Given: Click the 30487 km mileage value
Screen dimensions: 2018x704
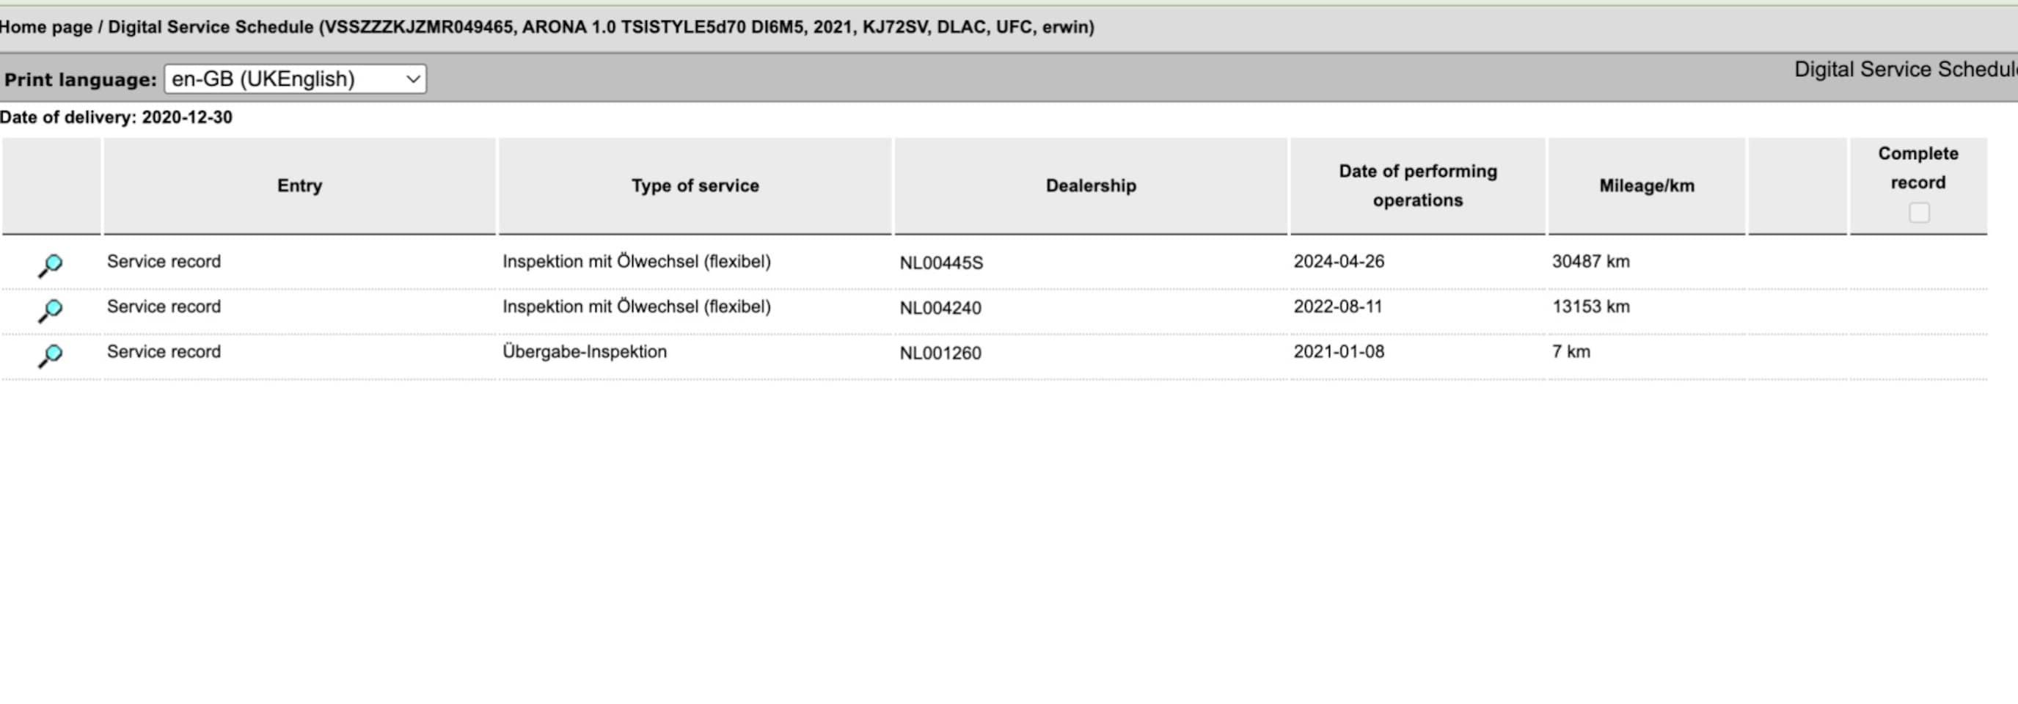Looking at the screenshot, I should (x=1590, y=262).
